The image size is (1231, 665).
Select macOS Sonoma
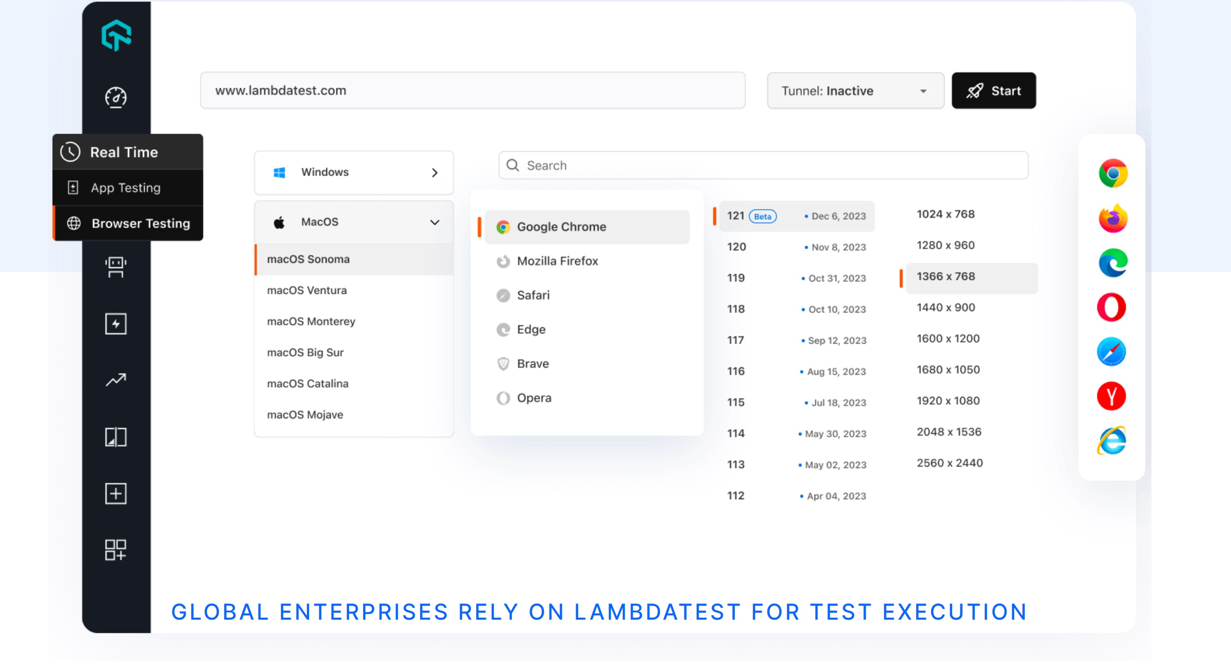[x=354, y=259]
